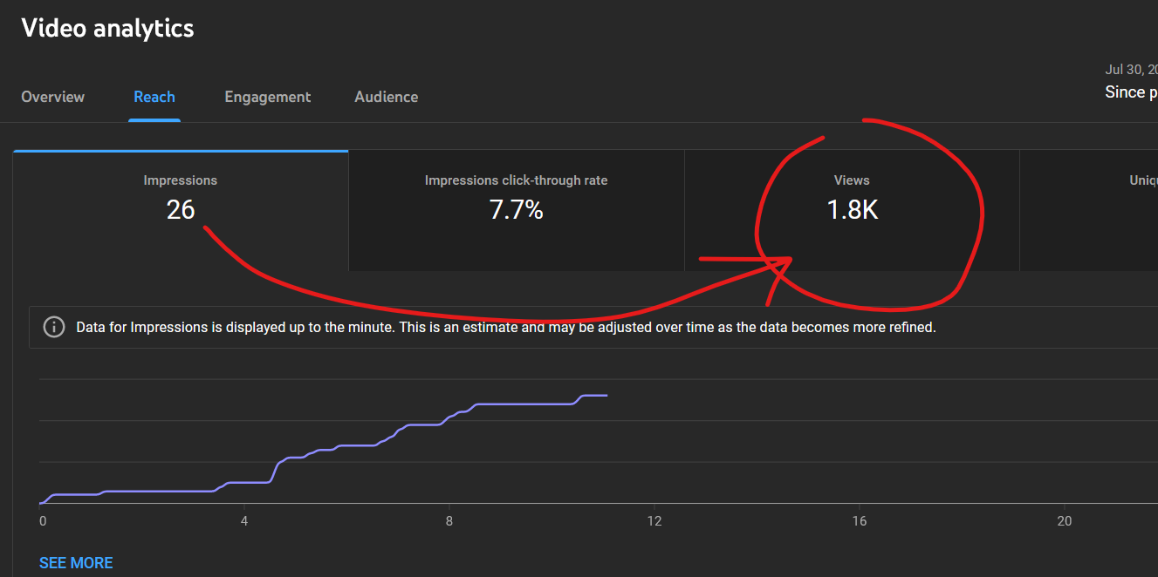Click the 0 label on chart axis

point(43,521)
